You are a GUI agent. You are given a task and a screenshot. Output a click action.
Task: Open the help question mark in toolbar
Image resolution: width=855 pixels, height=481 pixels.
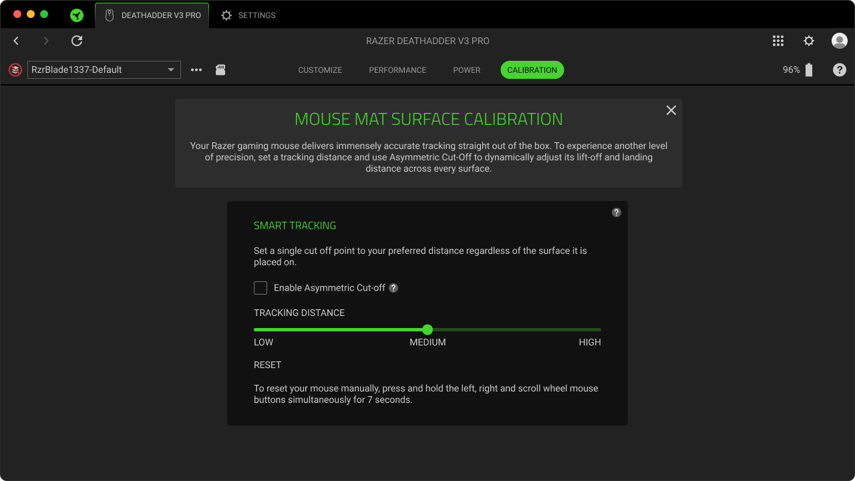(x=840, y=69)
